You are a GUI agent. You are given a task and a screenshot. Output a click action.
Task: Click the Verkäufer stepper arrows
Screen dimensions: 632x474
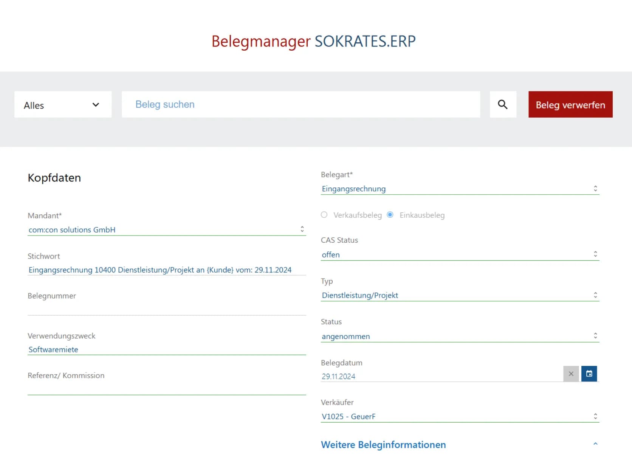click(595, 416)
